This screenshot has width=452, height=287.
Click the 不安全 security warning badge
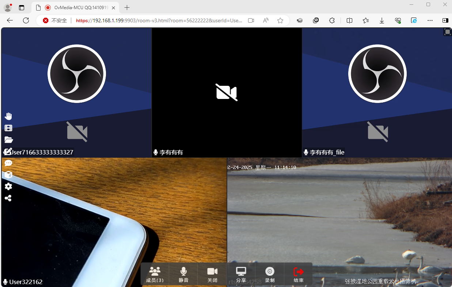click(55, 20)
